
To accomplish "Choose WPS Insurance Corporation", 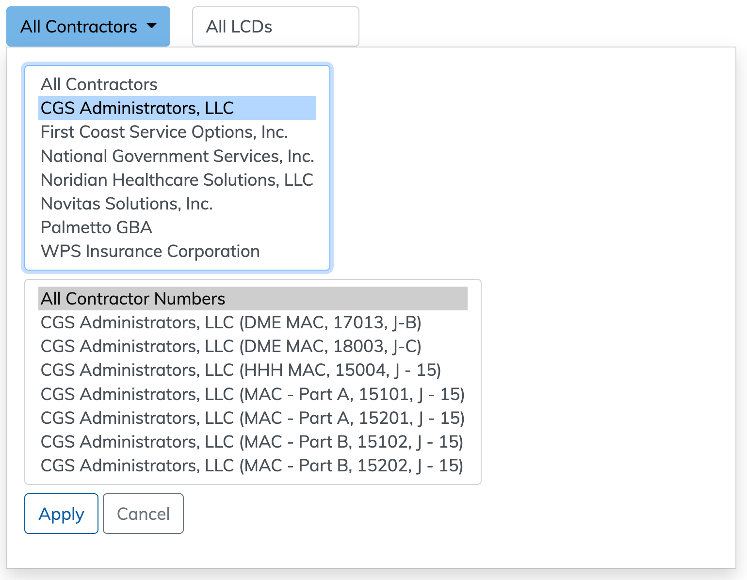I will (x=150, y=251).
